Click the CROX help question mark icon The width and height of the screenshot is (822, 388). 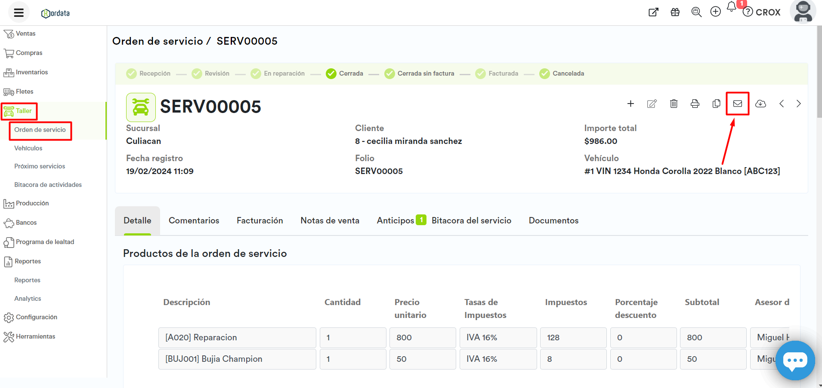pyautogui.click(x=748, y=12)
